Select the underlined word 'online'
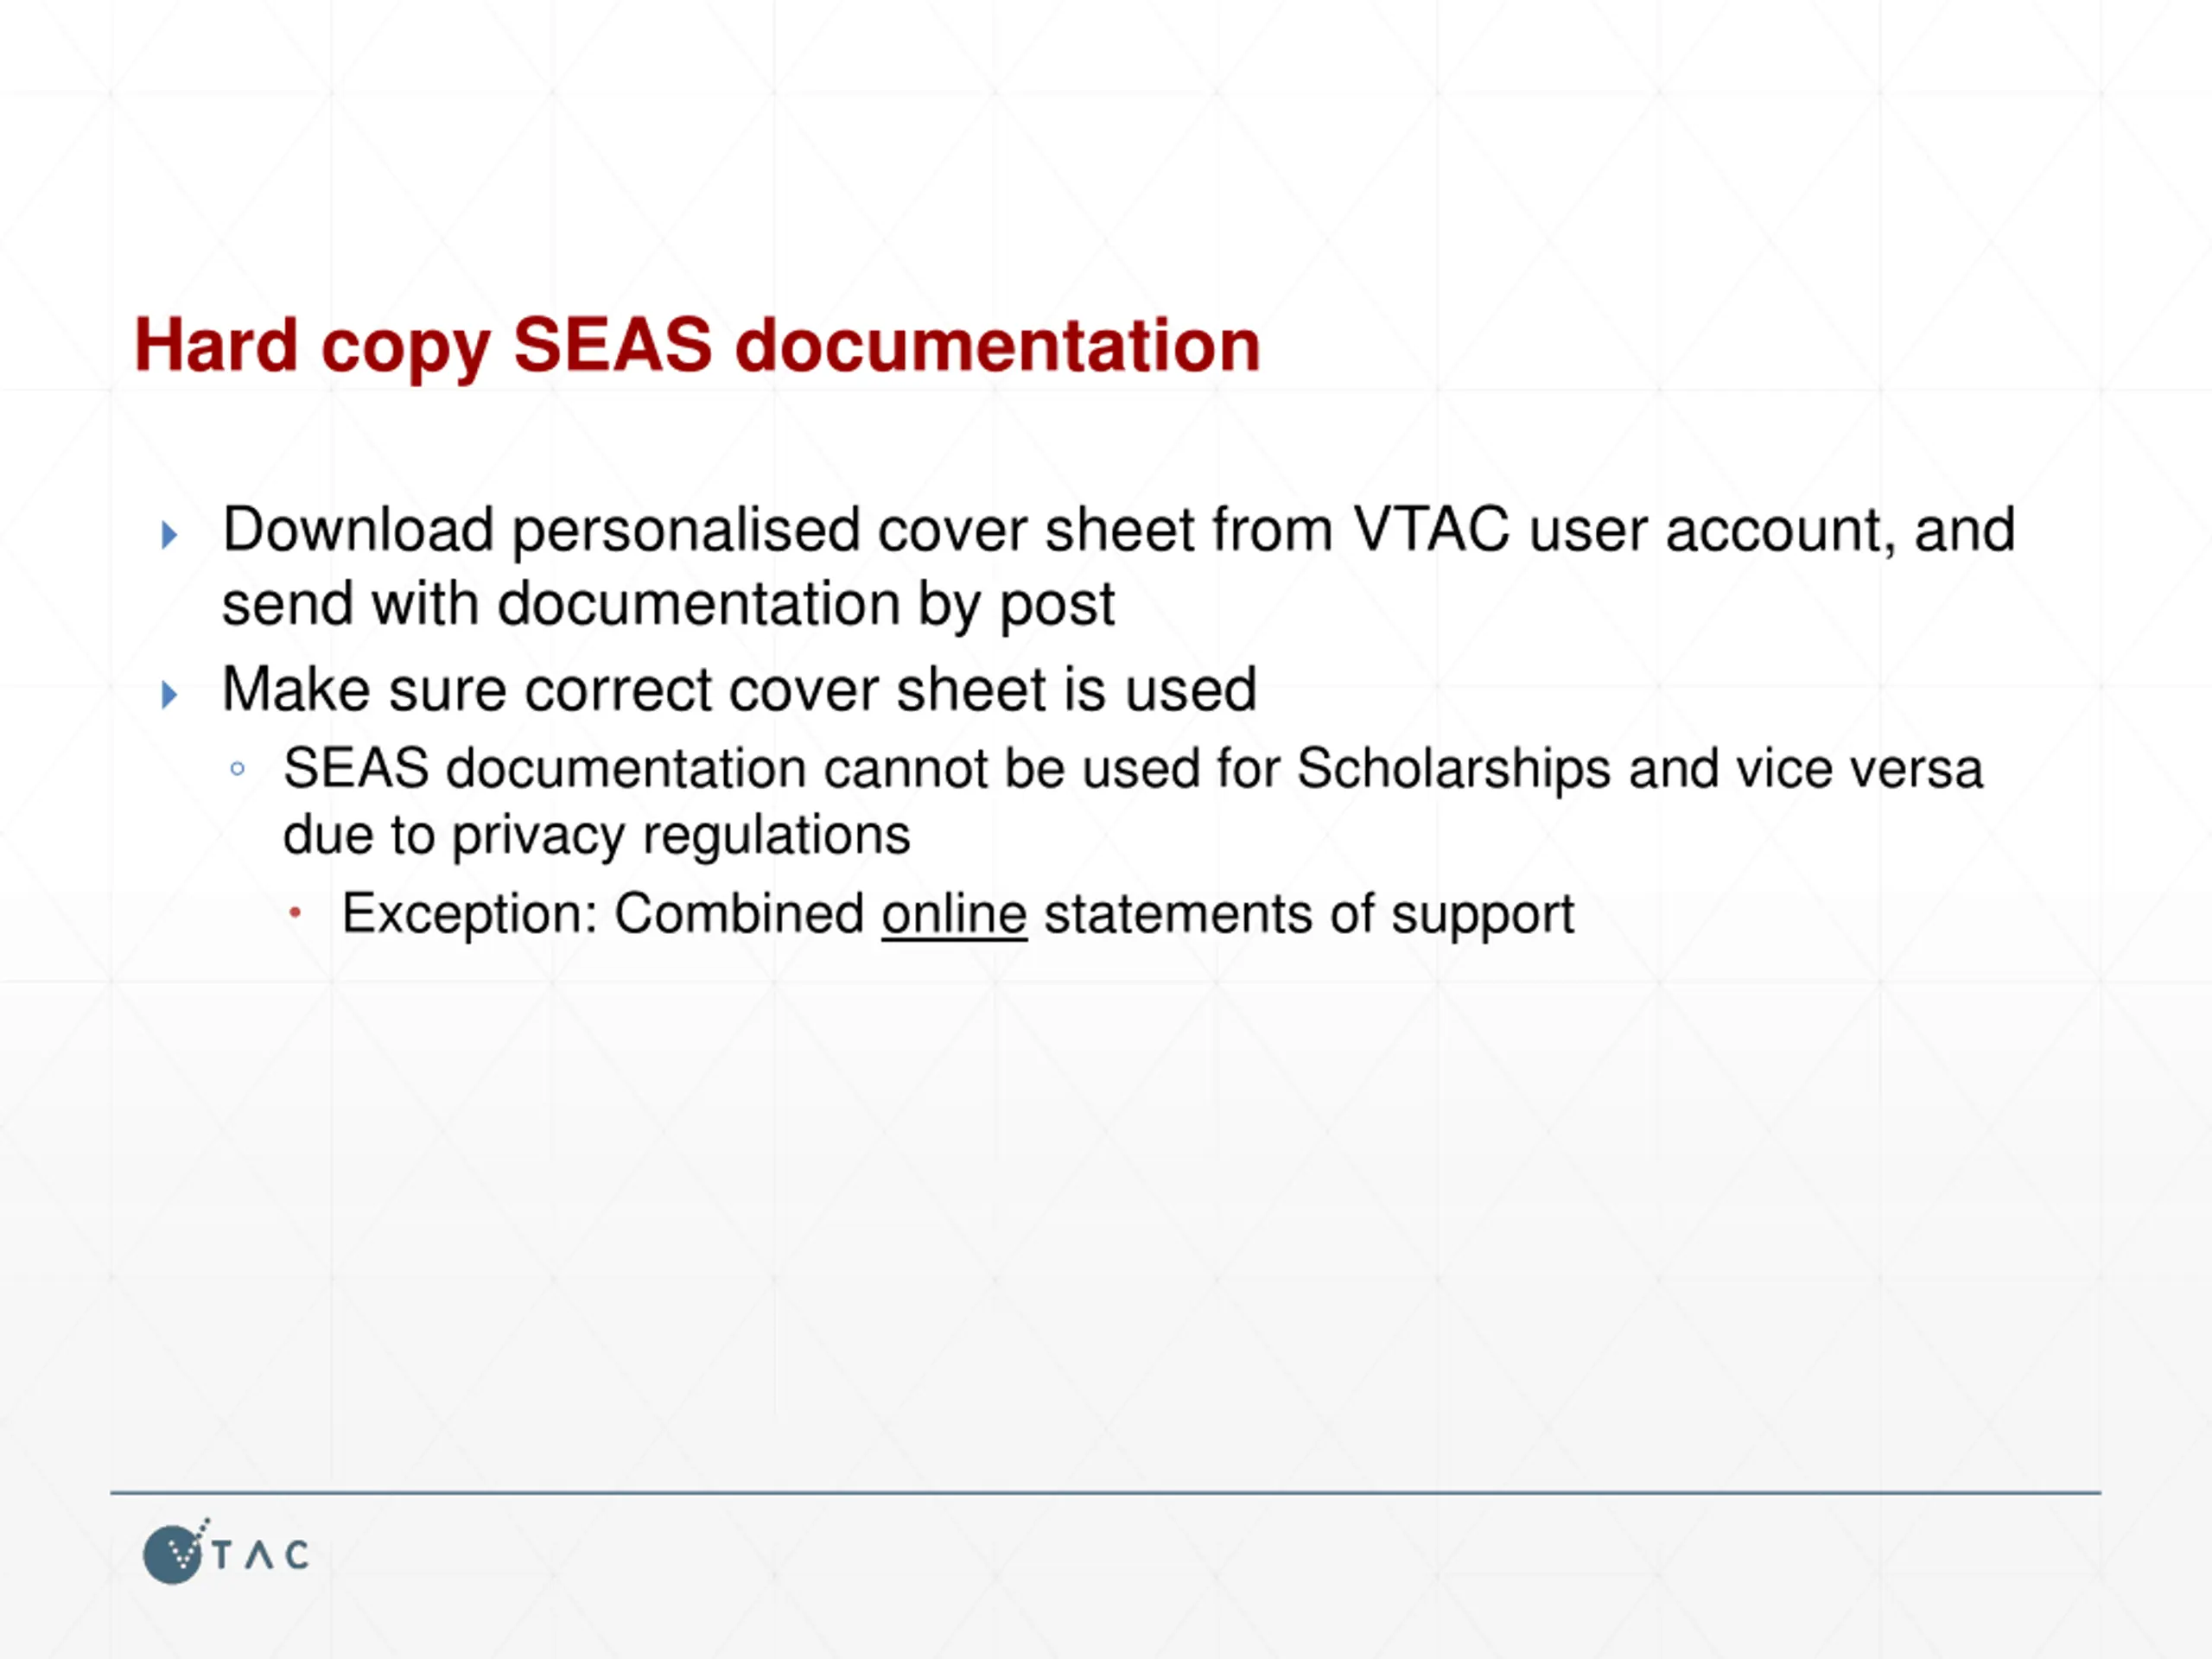Screen dimensions: 2212x1659 954,914
